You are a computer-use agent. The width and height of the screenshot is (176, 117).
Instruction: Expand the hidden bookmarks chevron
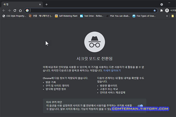point(167,16)
